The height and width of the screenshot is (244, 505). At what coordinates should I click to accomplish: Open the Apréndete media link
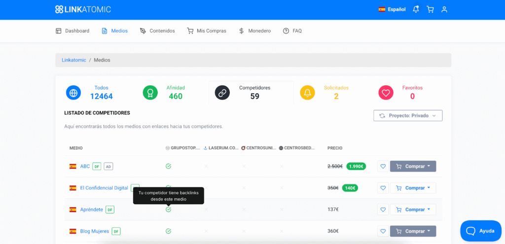[x=91, y=209]
